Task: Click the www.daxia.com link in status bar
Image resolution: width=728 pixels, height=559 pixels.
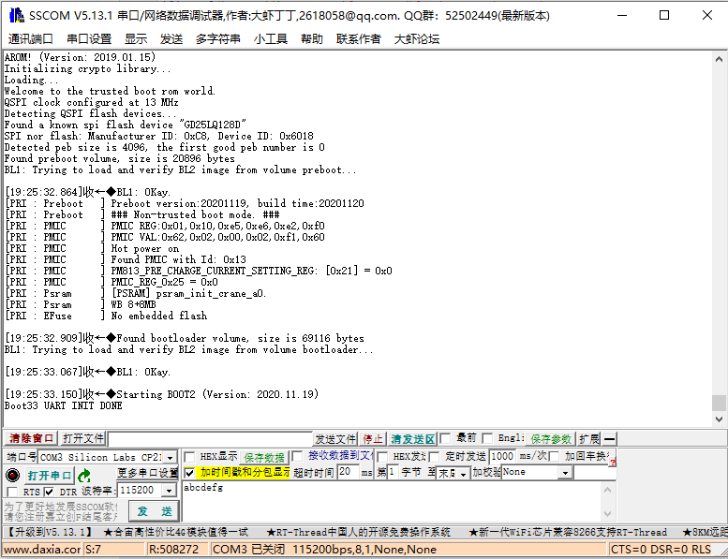Action: click(42, 550)
